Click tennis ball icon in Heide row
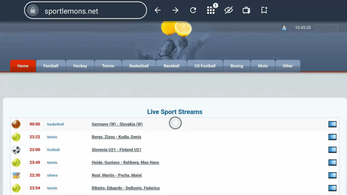 click(x=16, y=162)
